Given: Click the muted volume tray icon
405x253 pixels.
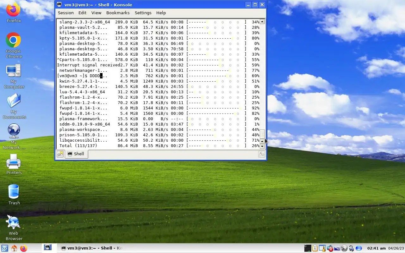Looking at the screenshot, I should pyautogui.click(x=330, y=248).
